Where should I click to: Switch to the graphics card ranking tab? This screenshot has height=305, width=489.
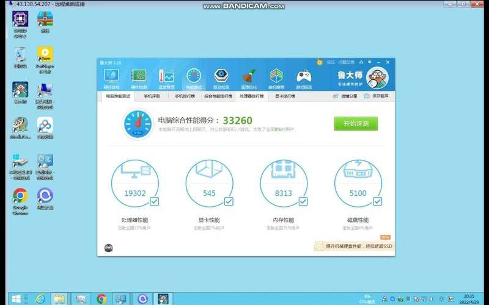click(x=285, y=96)
